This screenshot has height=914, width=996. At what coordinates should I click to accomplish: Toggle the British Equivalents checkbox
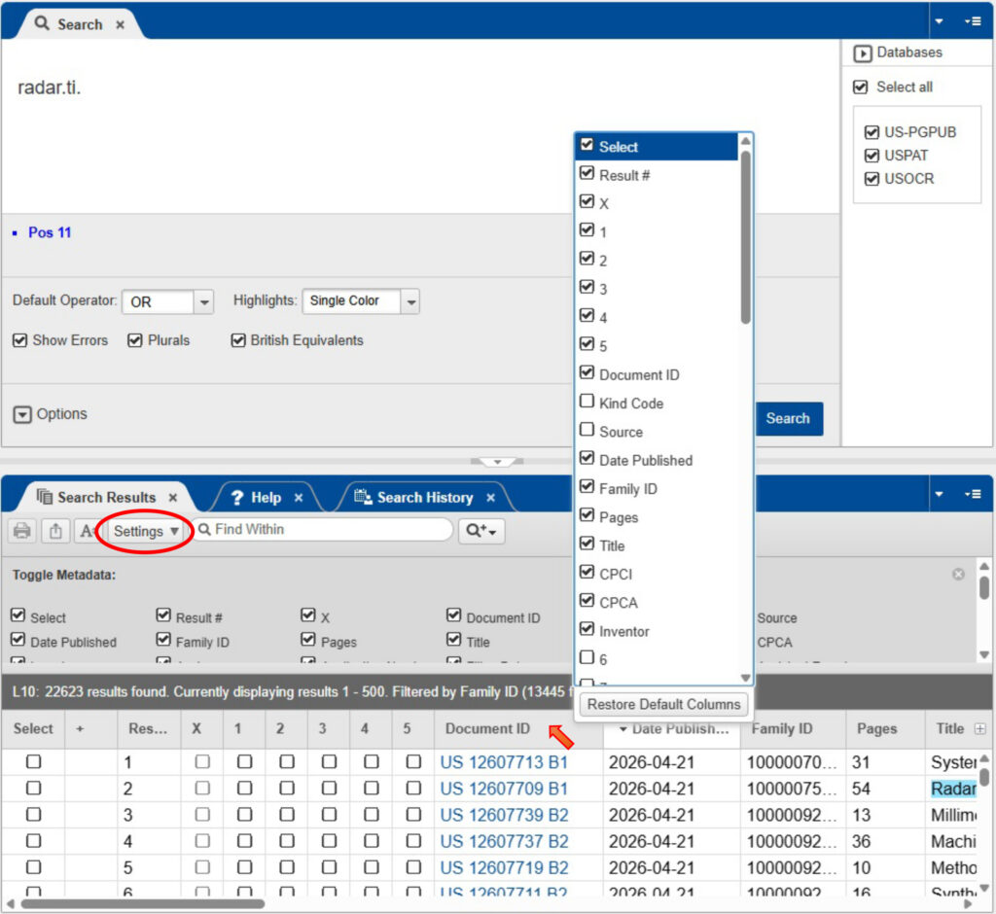(x=238, y=340)
